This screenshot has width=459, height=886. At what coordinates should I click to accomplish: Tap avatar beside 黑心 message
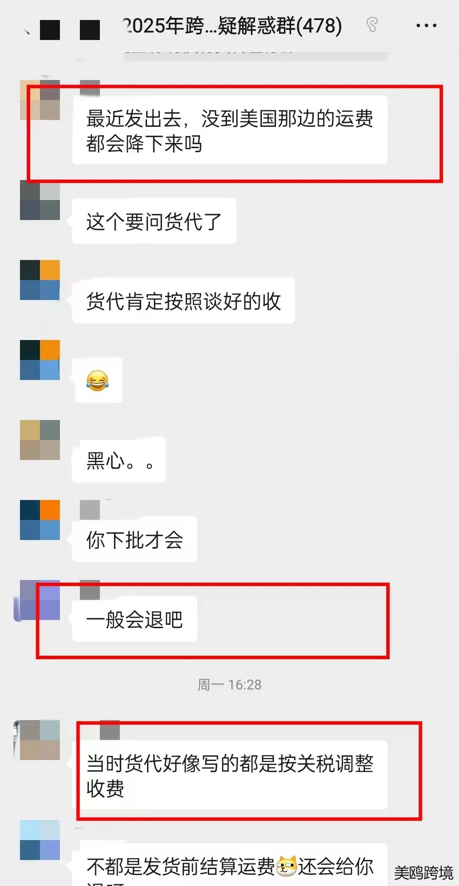pyautogui.click(x=40, y=440)
